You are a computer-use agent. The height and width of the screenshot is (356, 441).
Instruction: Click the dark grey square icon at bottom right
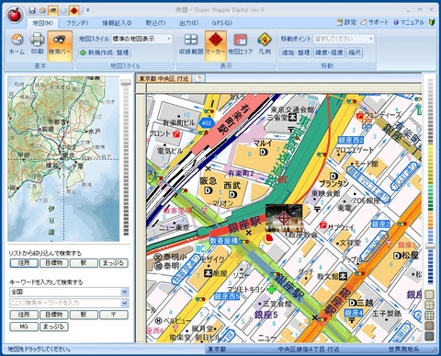(430, 336)
